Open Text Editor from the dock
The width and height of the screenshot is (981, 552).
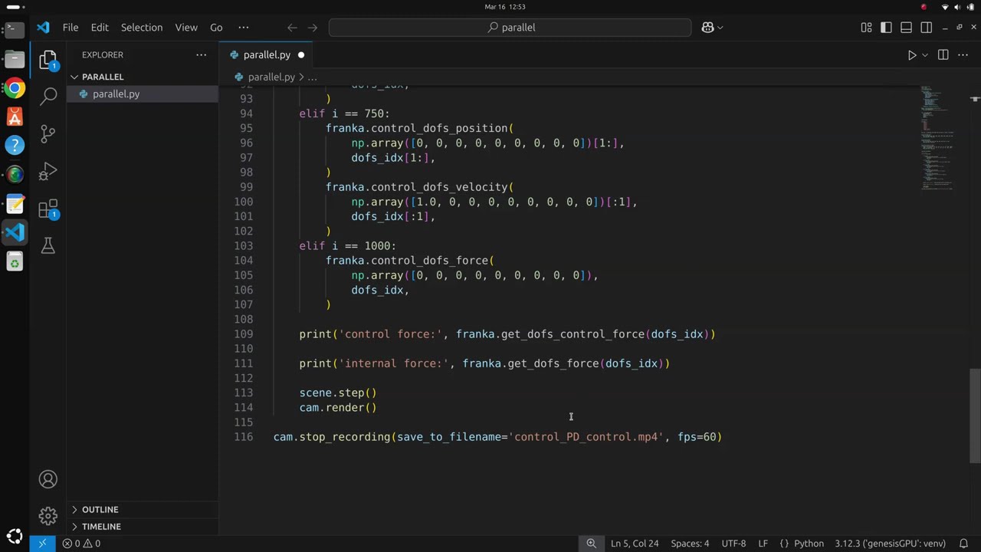pyautogui.click(x=15, y=204)
